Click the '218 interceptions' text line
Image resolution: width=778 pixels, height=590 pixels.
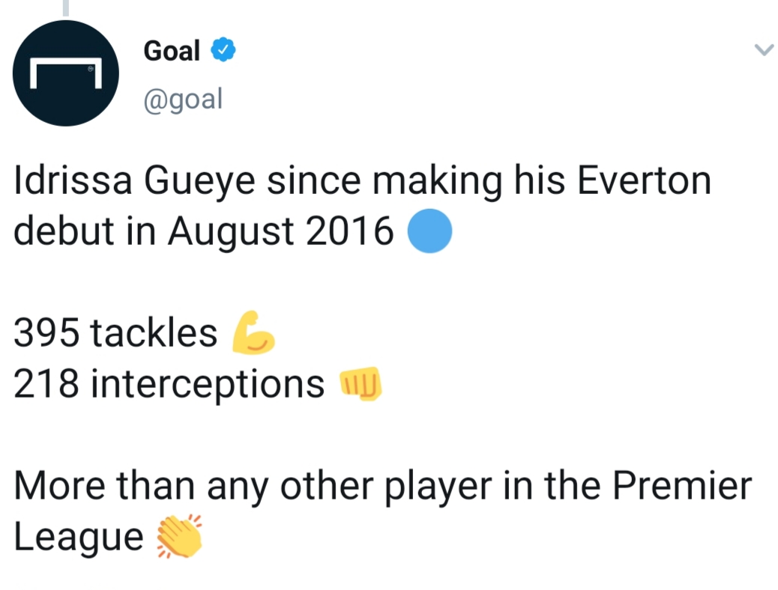click(x=169, y=385)
